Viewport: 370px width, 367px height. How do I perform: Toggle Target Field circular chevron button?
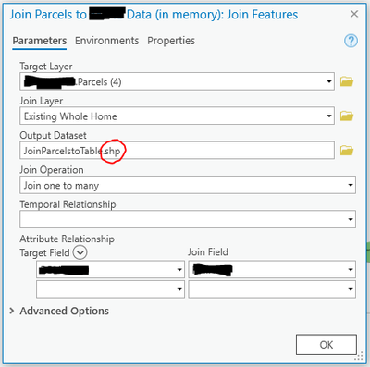point(80,252)
